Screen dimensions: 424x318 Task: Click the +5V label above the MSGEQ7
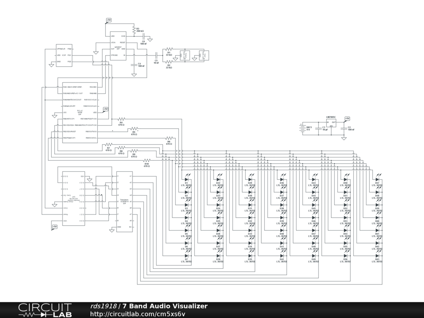(108, 20)
